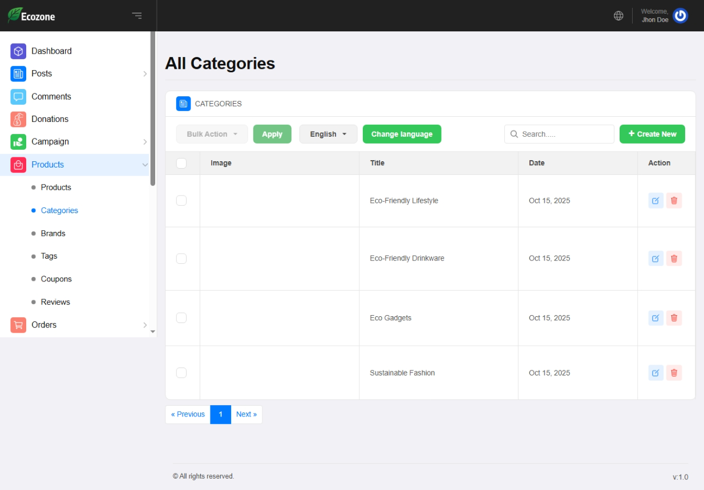
Task: Open the Donations sidebar icon
Action: (x=18, y=119)
